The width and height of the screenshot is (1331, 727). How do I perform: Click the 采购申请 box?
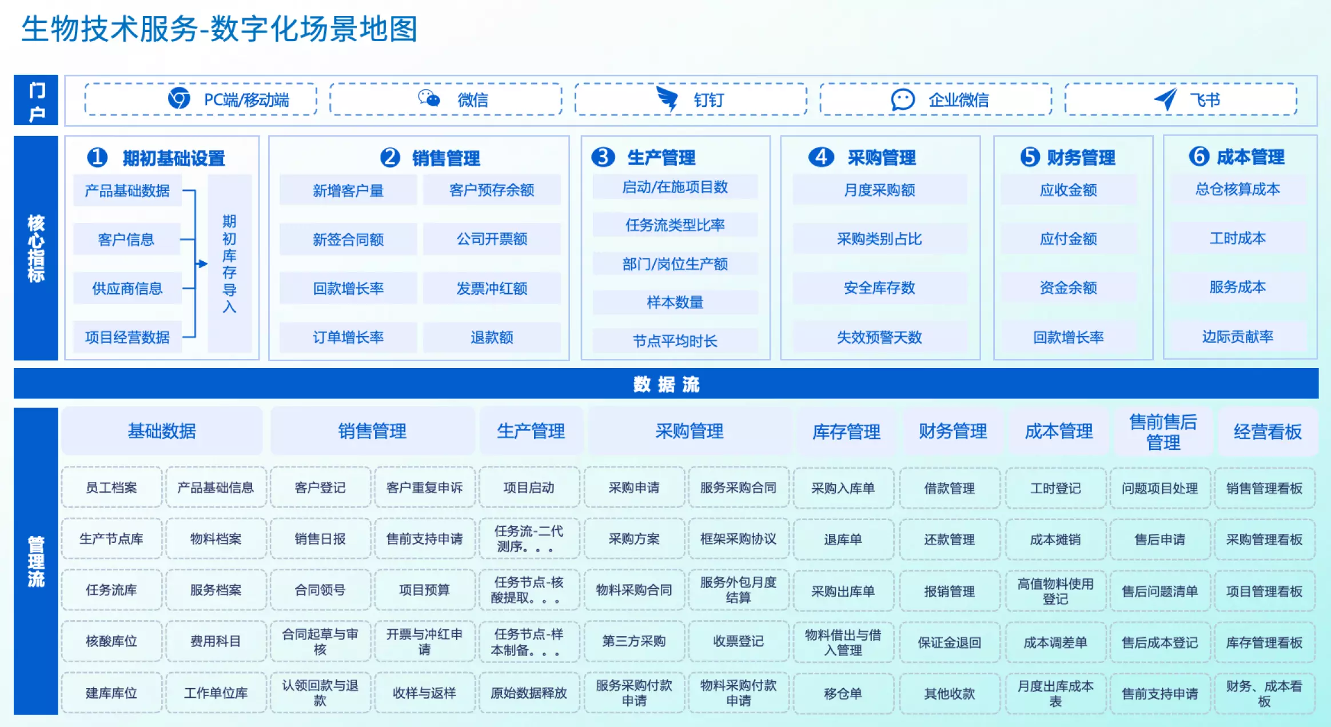coord(633,488)
